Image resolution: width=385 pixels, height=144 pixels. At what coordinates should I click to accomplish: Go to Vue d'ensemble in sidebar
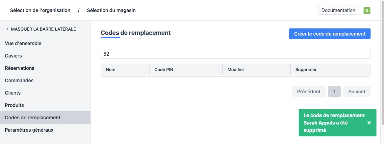pos(23,43)
